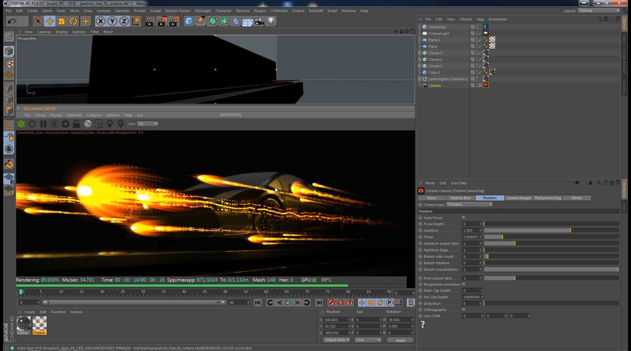Open the viewport Cameras menu
The height and width of the screenshot is (351, 631).
[44, 32]
